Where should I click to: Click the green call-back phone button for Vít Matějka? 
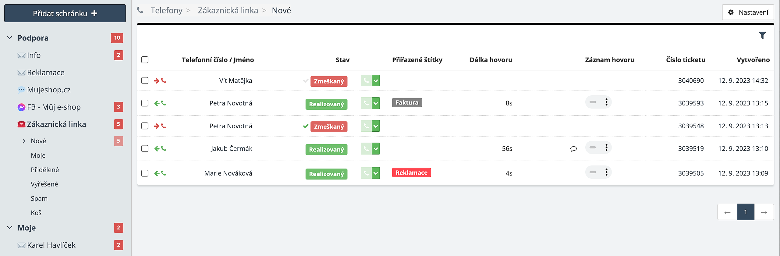[366, 81]
